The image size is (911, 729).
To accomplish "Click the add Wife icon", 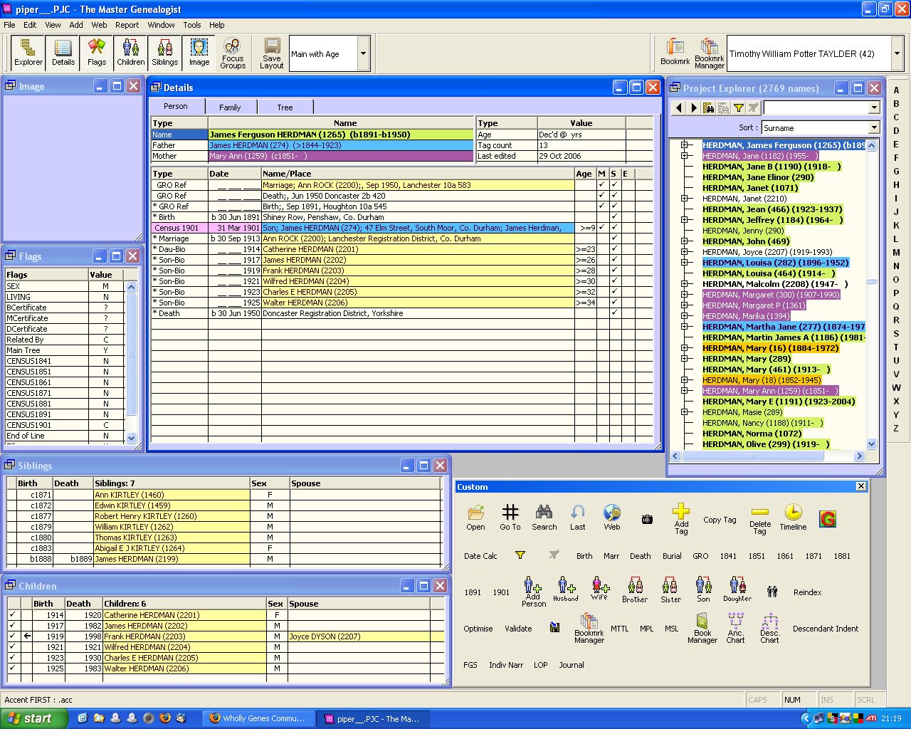I will click(600, 589).
